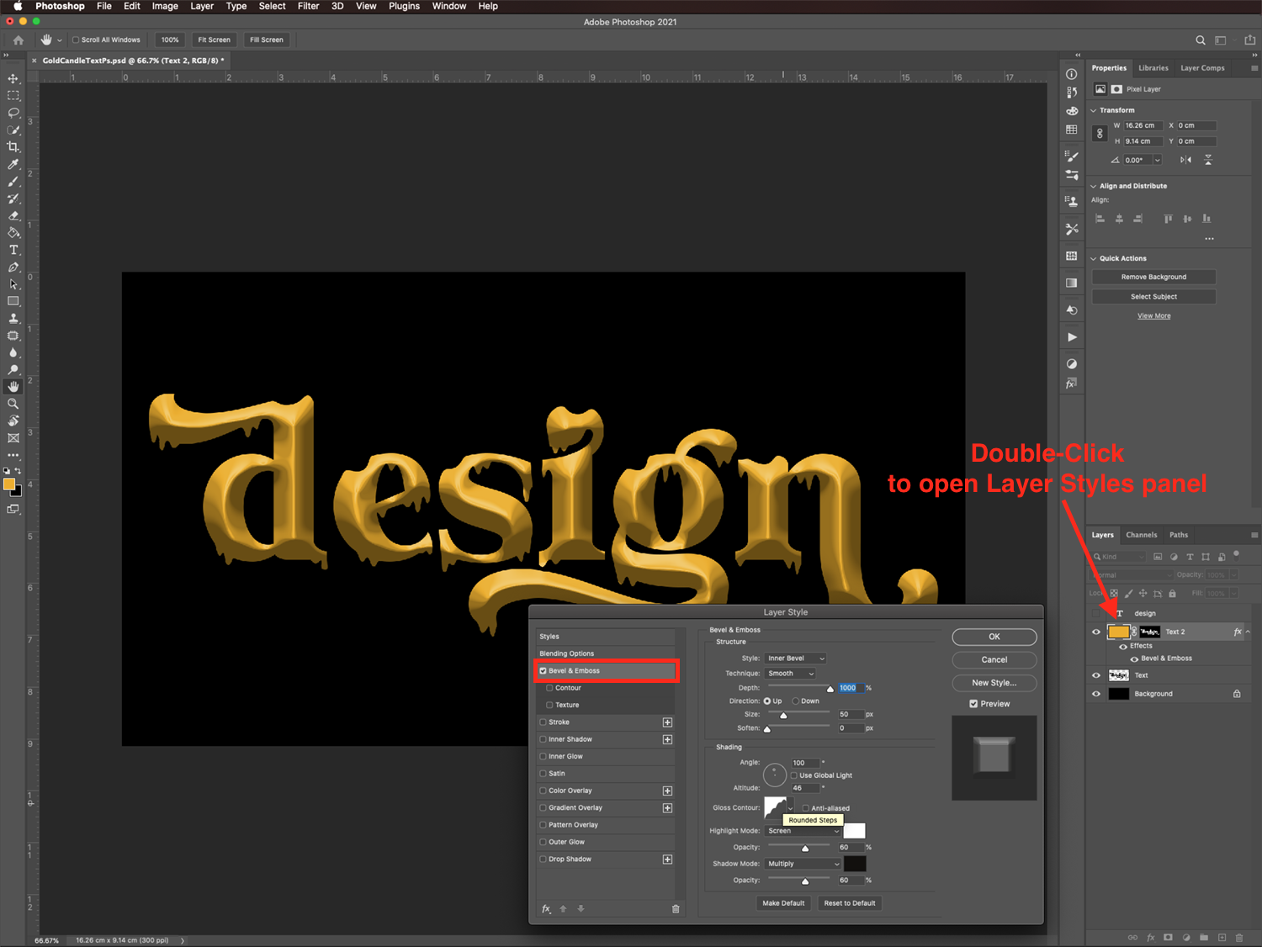Open the Style dropdown showing Inner Bevel
1262x947 pixels.
796,659
